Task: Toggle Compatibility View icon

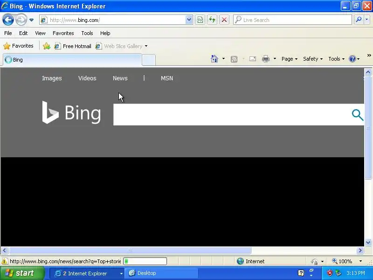Action: [200, 20]
